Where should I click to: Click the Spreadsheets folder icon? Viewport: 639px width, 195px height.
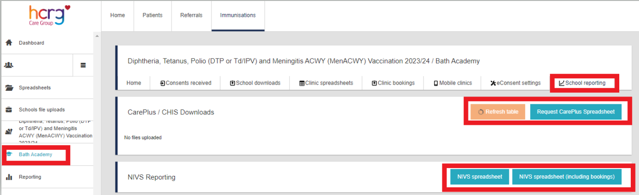[9, 88]
